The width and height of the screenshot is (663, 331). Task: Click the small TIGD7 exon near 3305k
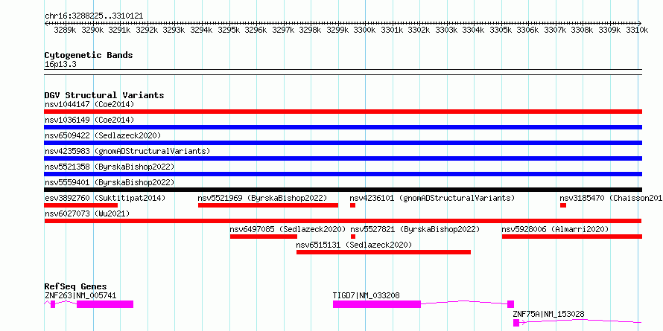pos(511,304)
